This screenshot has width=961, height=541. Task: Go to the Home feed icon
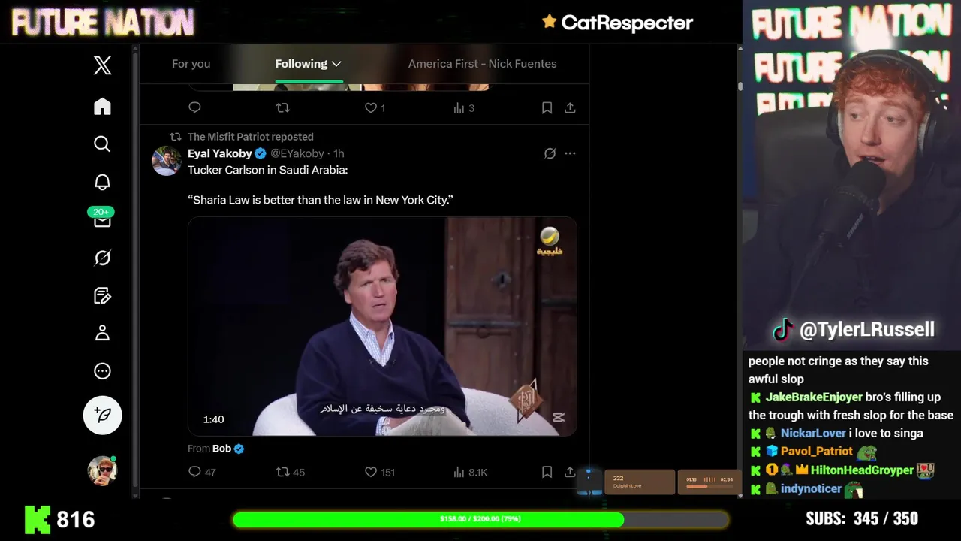point(102,106)
